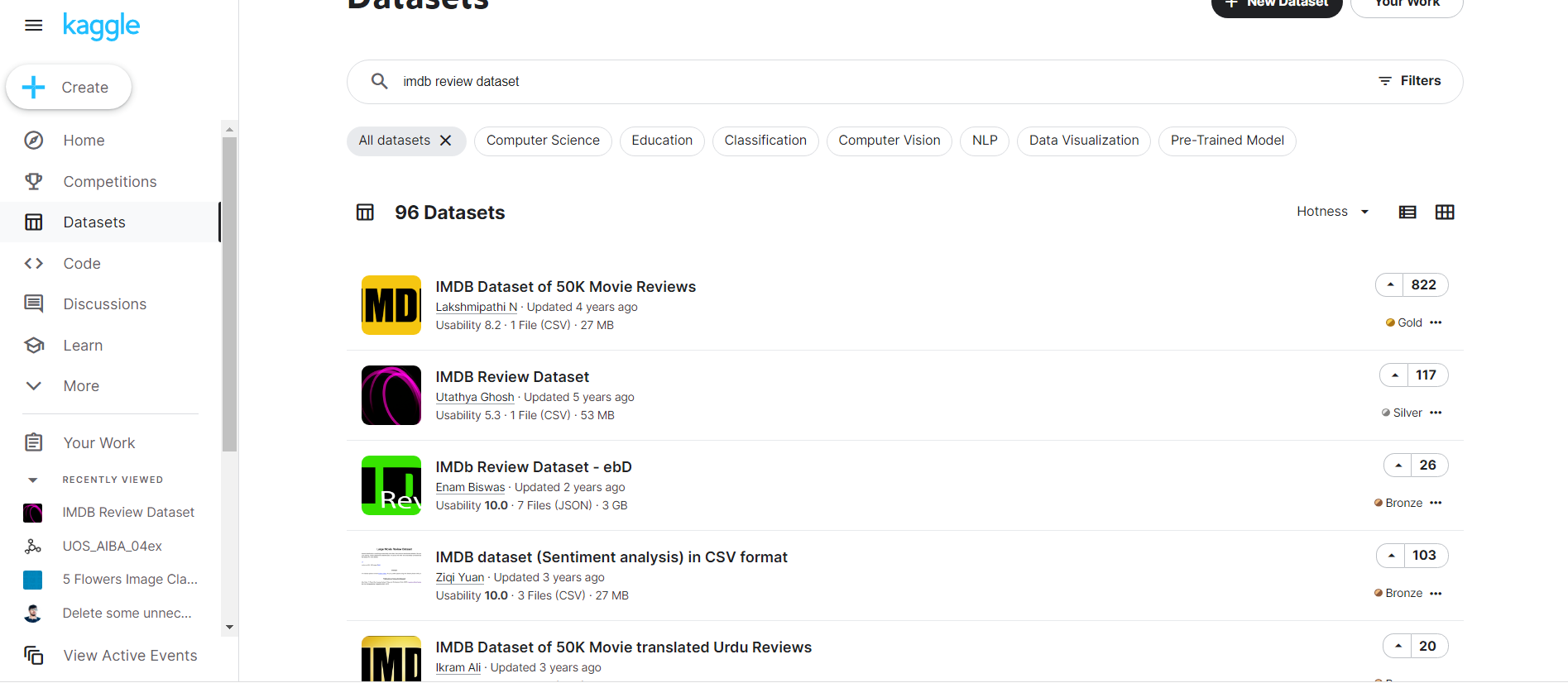Open Lakshmipathi N author profile

(477, 307)
